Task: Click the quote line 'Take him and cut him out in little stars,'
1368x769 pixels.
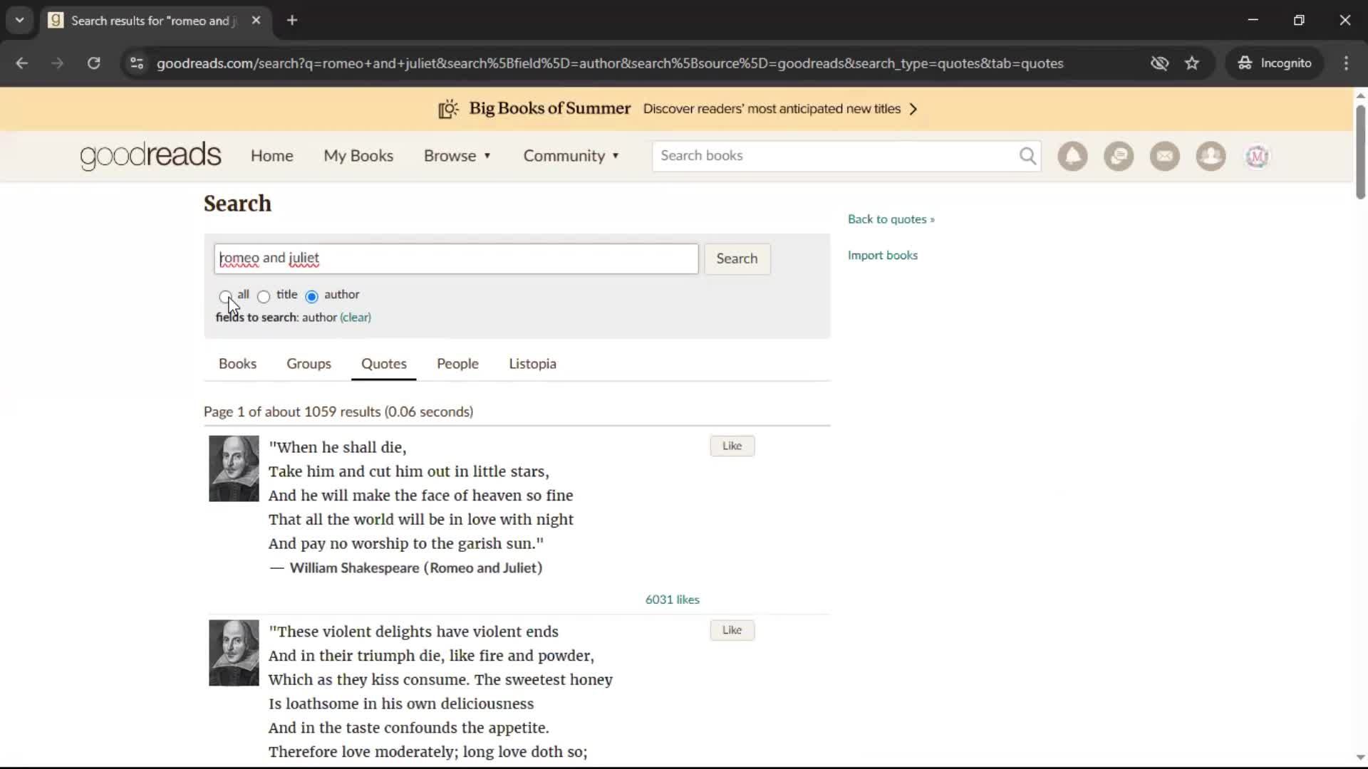Action: [408, 471]
